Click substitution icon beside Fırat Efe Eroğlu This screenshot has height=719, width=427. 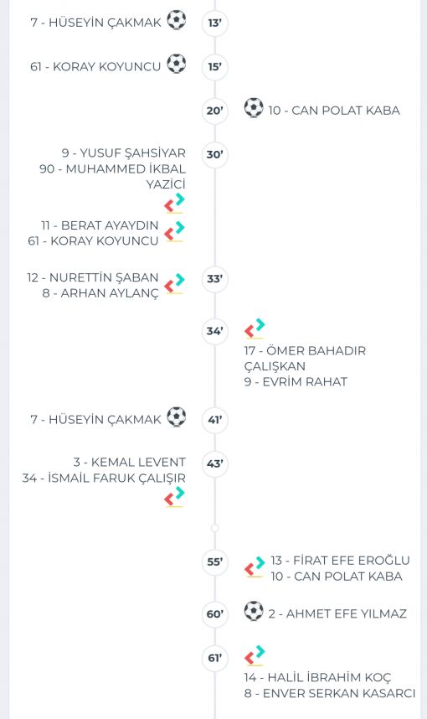pos(255,566)
